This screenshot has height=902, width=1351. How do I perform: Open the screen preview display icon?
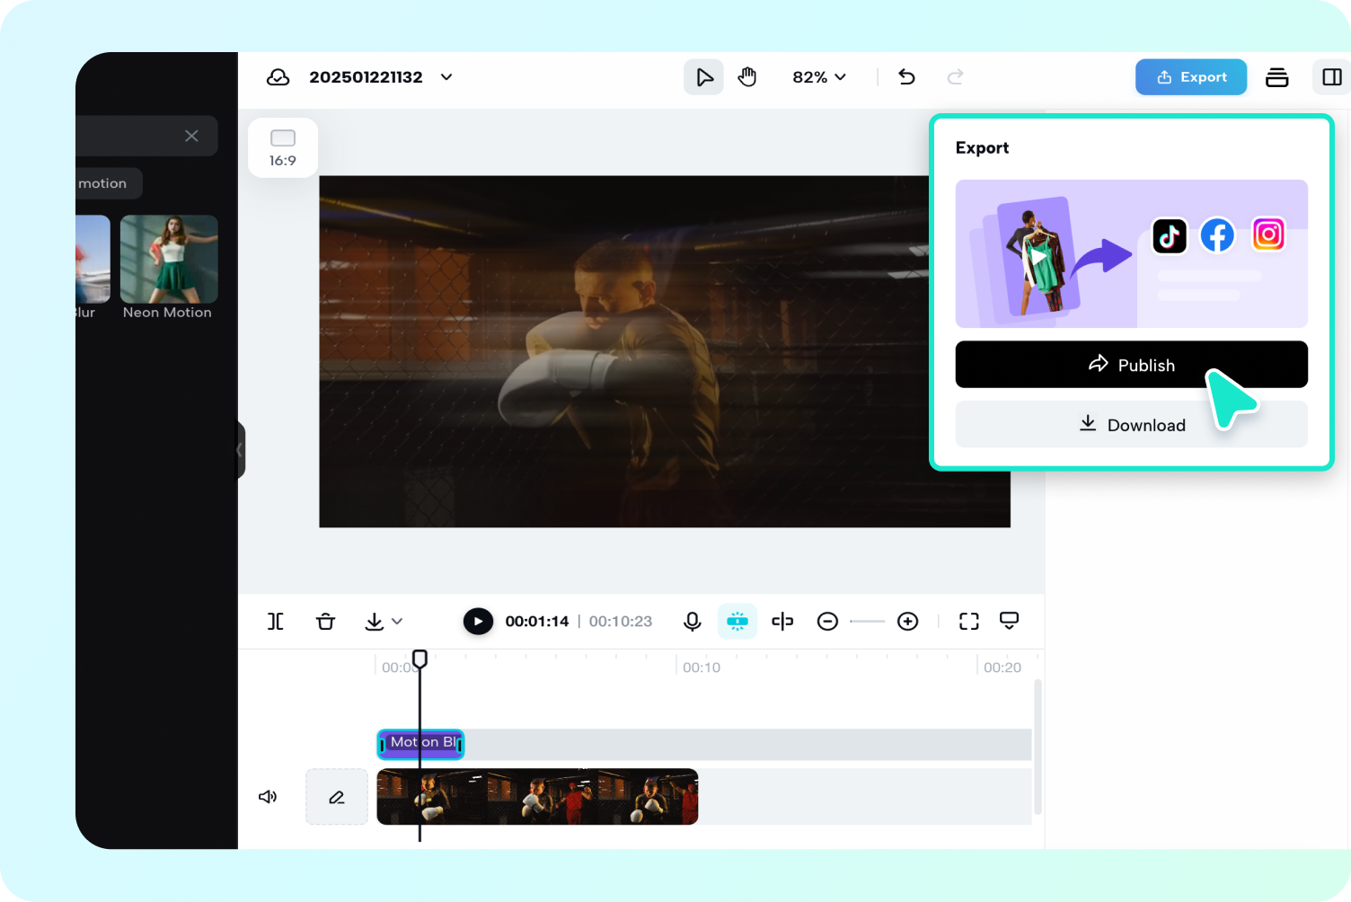(x=1009, y=621)
